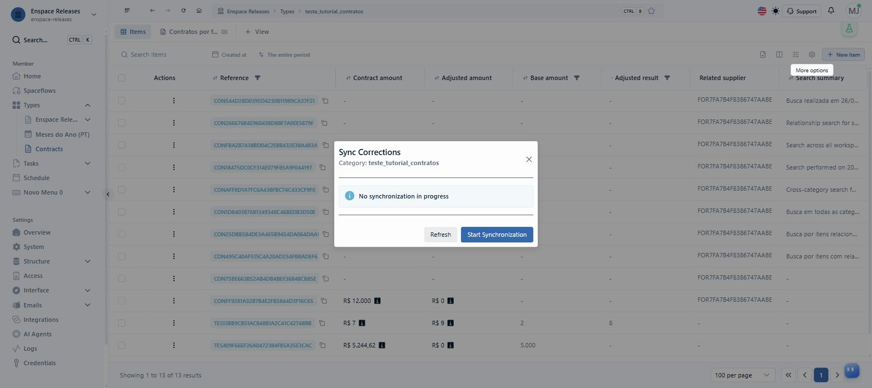Click export document icon in toolbar
872x388 pixels.
click(763, 54)
